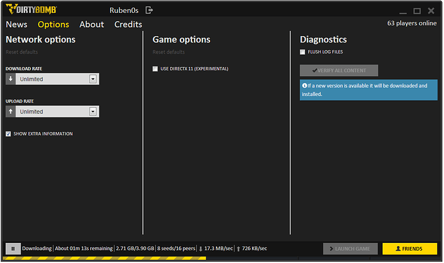
Task: Click the download speed icon in status bar
Action: (x=200, y=248)
